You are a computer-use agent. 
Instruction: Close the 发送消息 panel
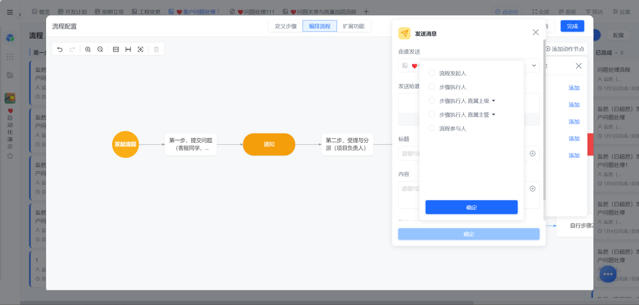(536, 32)
